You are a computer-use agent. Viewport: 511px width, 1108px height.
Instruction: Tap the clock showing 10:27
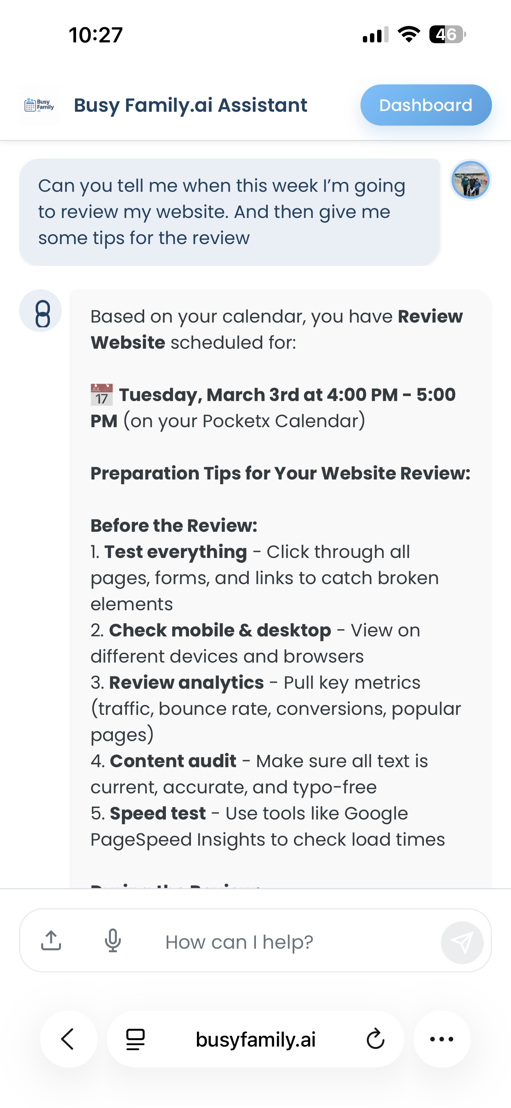[x=95, y=36]
